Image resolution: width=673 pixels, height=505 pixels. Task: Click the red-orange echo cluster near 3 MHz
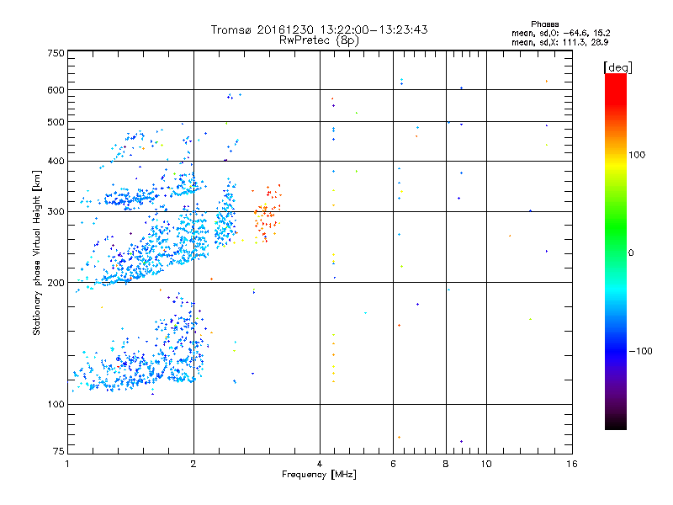tap(267, 214)
